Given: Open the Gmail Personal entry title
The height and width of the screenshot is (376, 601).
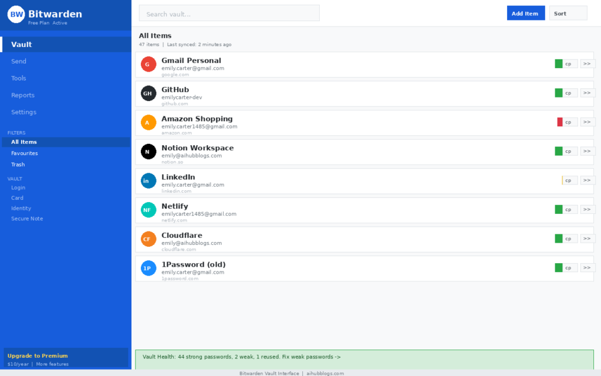Looking at the screenshot, I should click(191, 61).
